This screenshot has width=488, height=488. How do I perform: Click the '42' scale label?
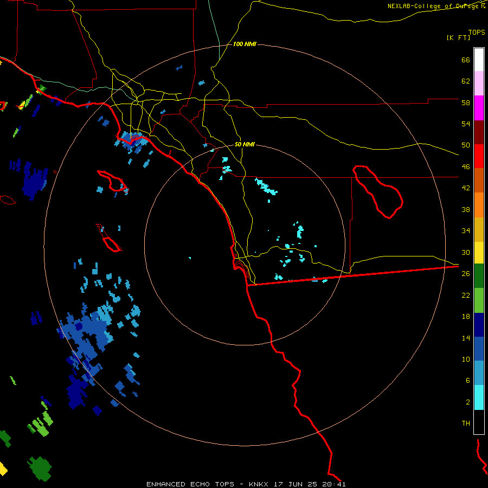(466, 188)
